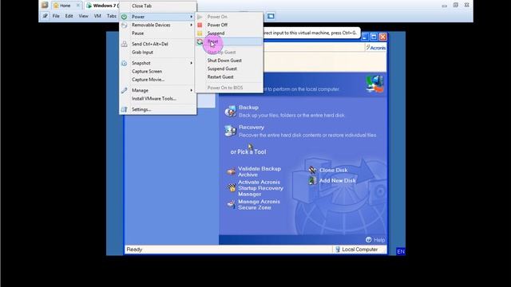Expand the Power submenu arrow
Image resolution: width=511 pixels, height=287 pixels.
point(192,17)
